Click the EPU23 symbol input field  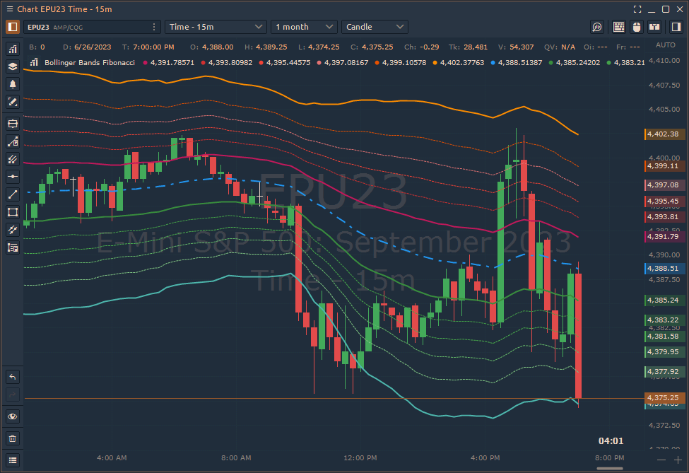(85, 26)
